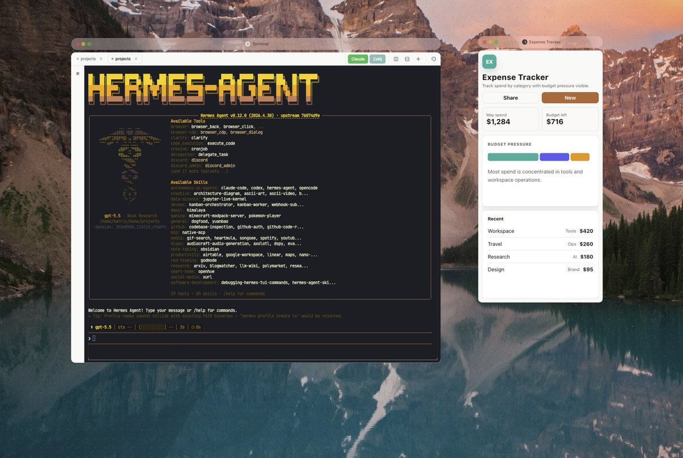Click the 'Most spend is concentrated' summary text
Screen dimensions: 683x458
(535, 175)
